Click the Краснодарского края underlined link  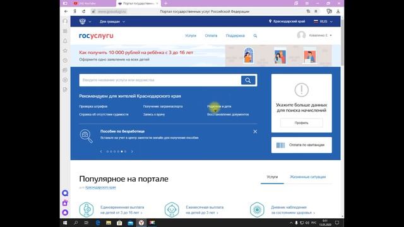[x=100, y=187]
